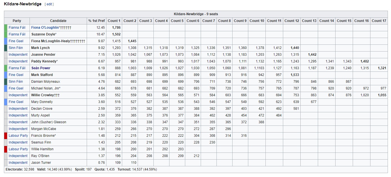Open Independent link in Jason Turner row
The width and height of the screenshot is (391, 177).
(18, 163)
